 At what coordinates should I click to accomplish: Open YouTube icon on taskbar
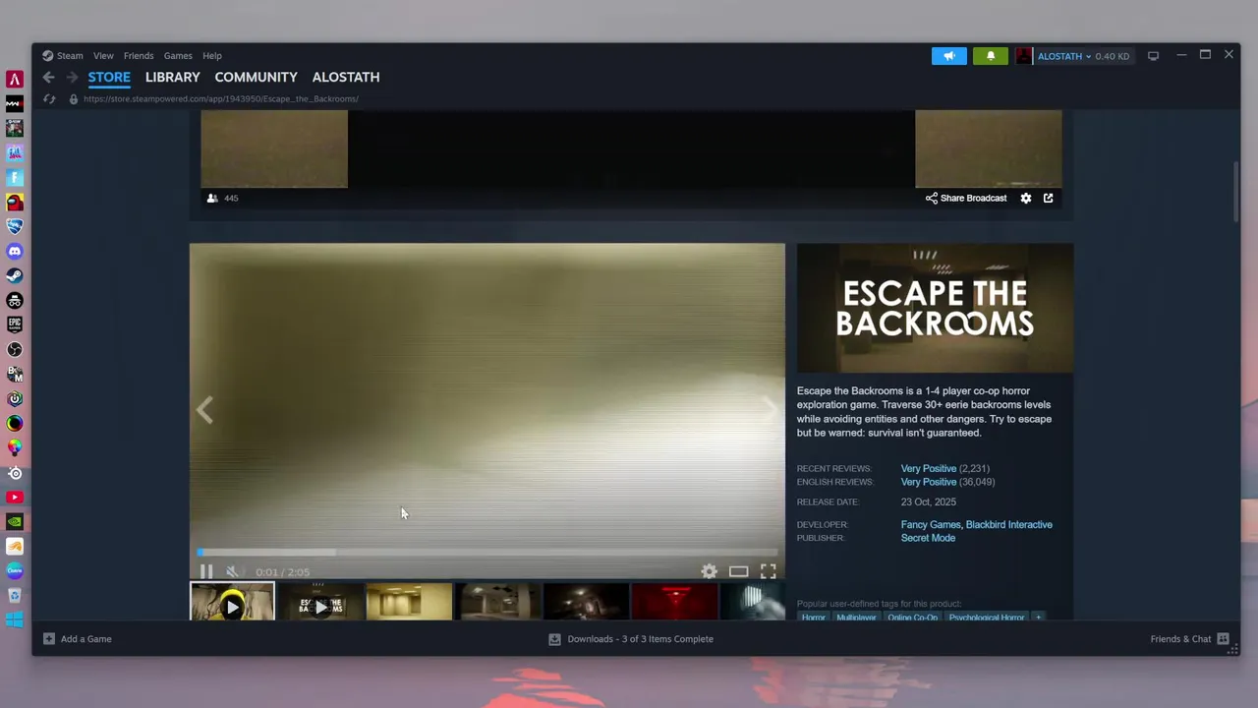tap(15, 497)
